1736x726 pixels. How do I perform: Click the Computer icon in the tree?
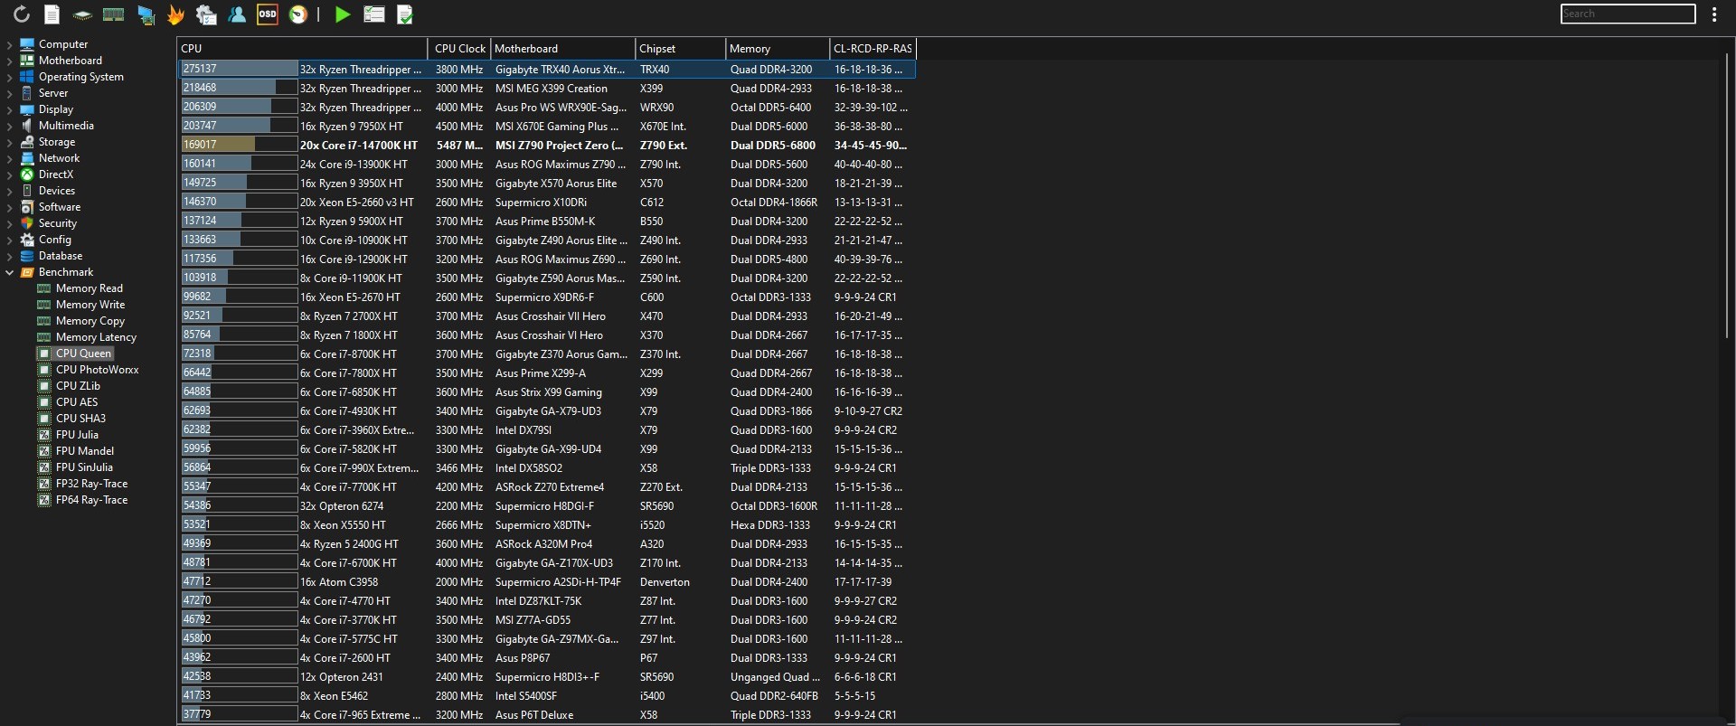[x=27, y=44]
